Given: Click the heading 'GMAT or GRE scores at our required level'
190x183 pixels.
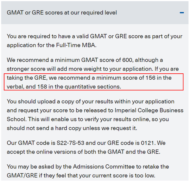Looking at the screenshot, I should (62, 13).
